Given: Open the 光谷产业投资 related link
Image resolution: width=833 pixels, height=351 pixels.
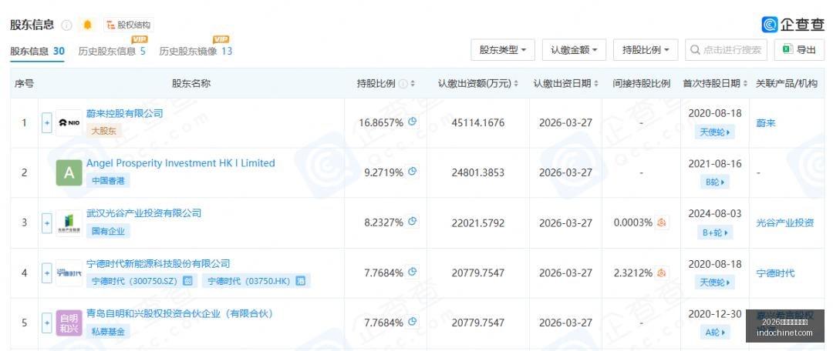Looking at the screenshot, I should (x=785, y=222).
